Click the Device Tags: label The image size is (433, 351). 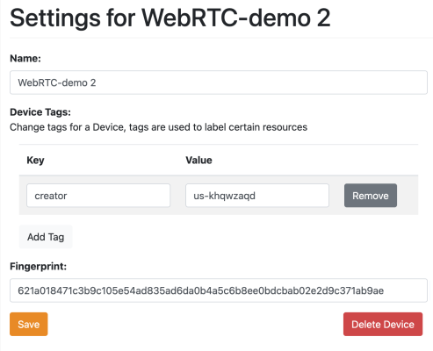[x=40, y=112]
